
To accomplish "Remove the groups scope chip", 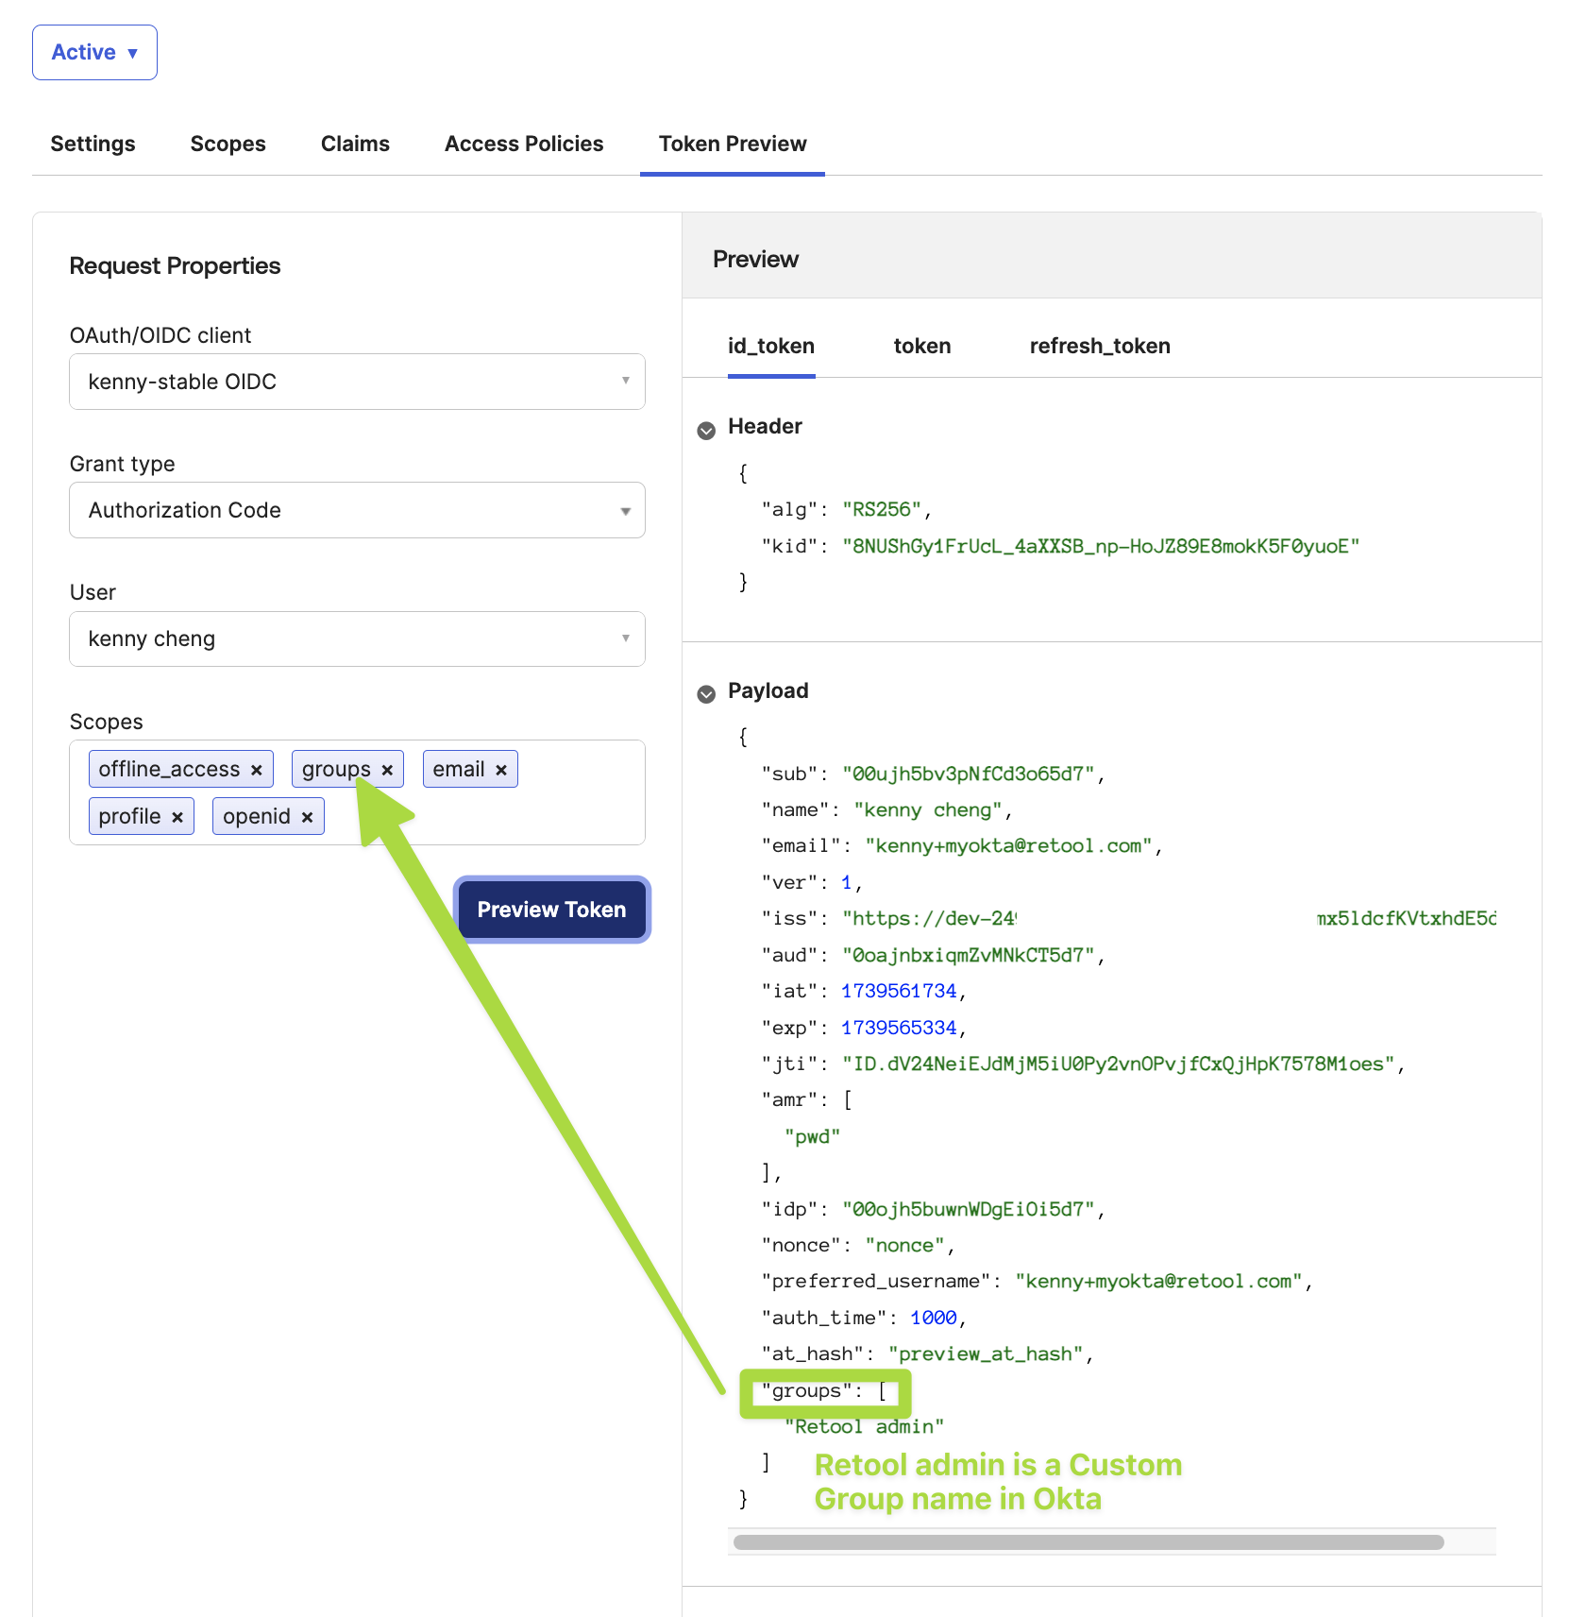I will click(387, 771).
